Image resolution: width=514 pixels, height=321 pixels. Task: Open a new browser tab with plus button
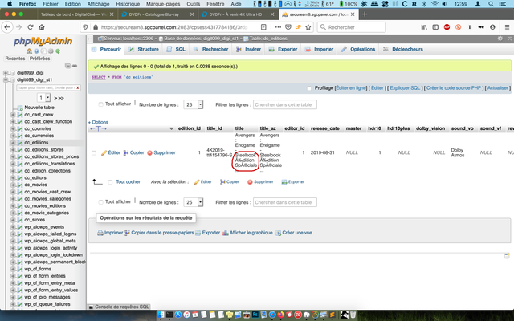click(x=365, y=14)
